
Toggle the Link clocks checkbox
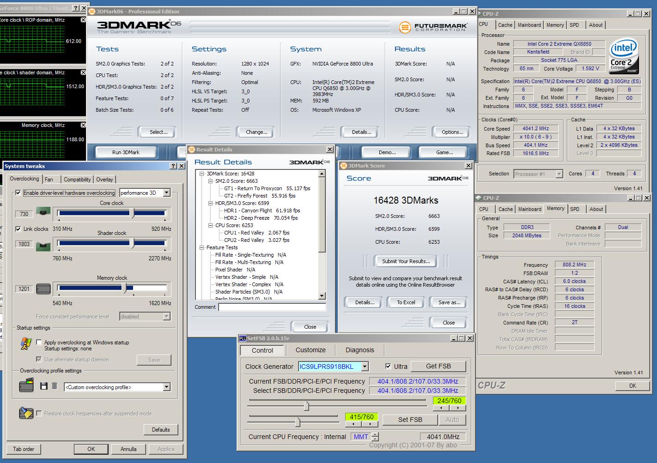click(18, 229)
